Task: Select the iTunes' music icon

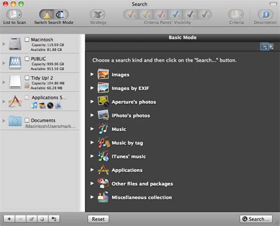Action: coord(103,156)
